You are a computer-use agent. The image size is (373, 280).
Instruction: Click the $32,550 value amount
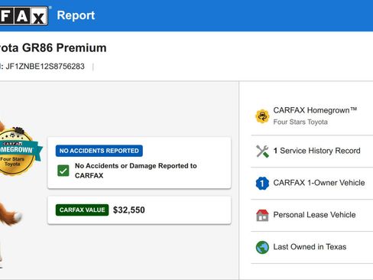pyautogui.click(x=129, y=210)
